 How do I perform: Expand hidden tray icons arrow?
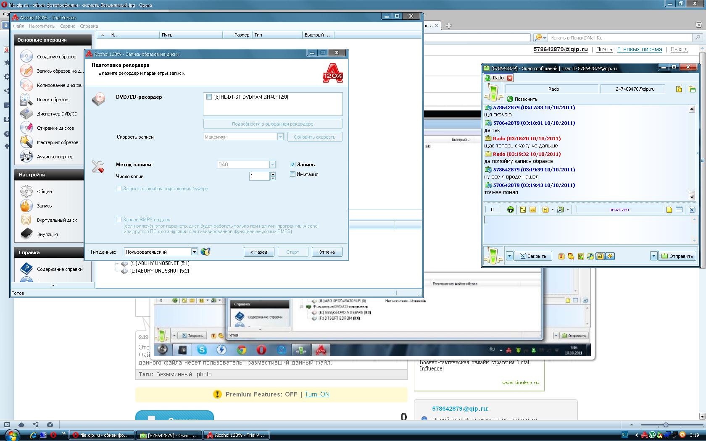coord(636,435)
